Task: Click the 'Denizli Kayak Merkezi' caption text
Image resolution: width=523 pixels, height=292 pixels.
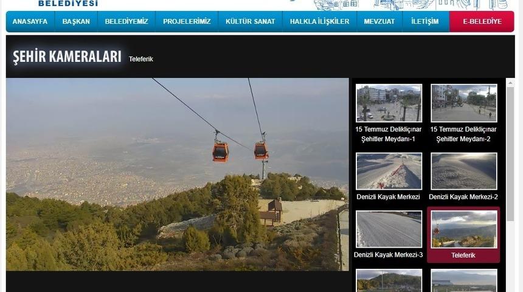Action: [388, 197]
